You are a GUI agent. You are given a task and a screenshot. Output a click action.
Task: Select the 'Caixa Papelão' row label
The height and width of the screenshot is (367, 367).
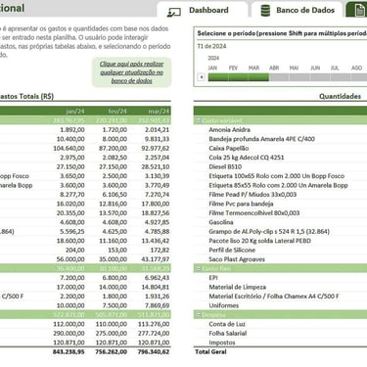pos(229,149)
